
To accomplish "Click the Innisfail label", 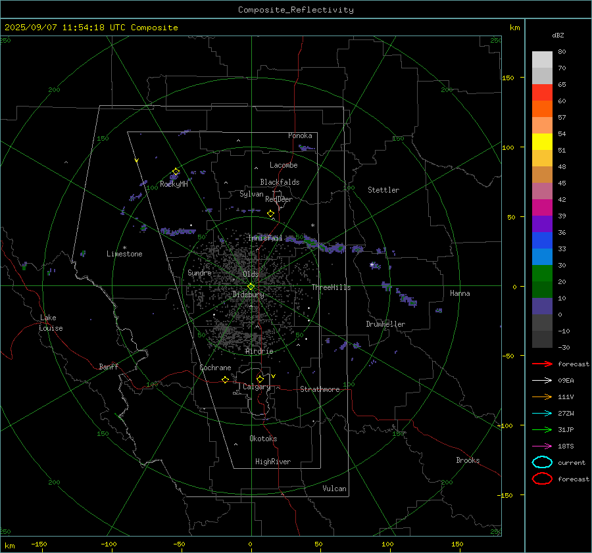I will pyautogui.click(x=265, y=238).
